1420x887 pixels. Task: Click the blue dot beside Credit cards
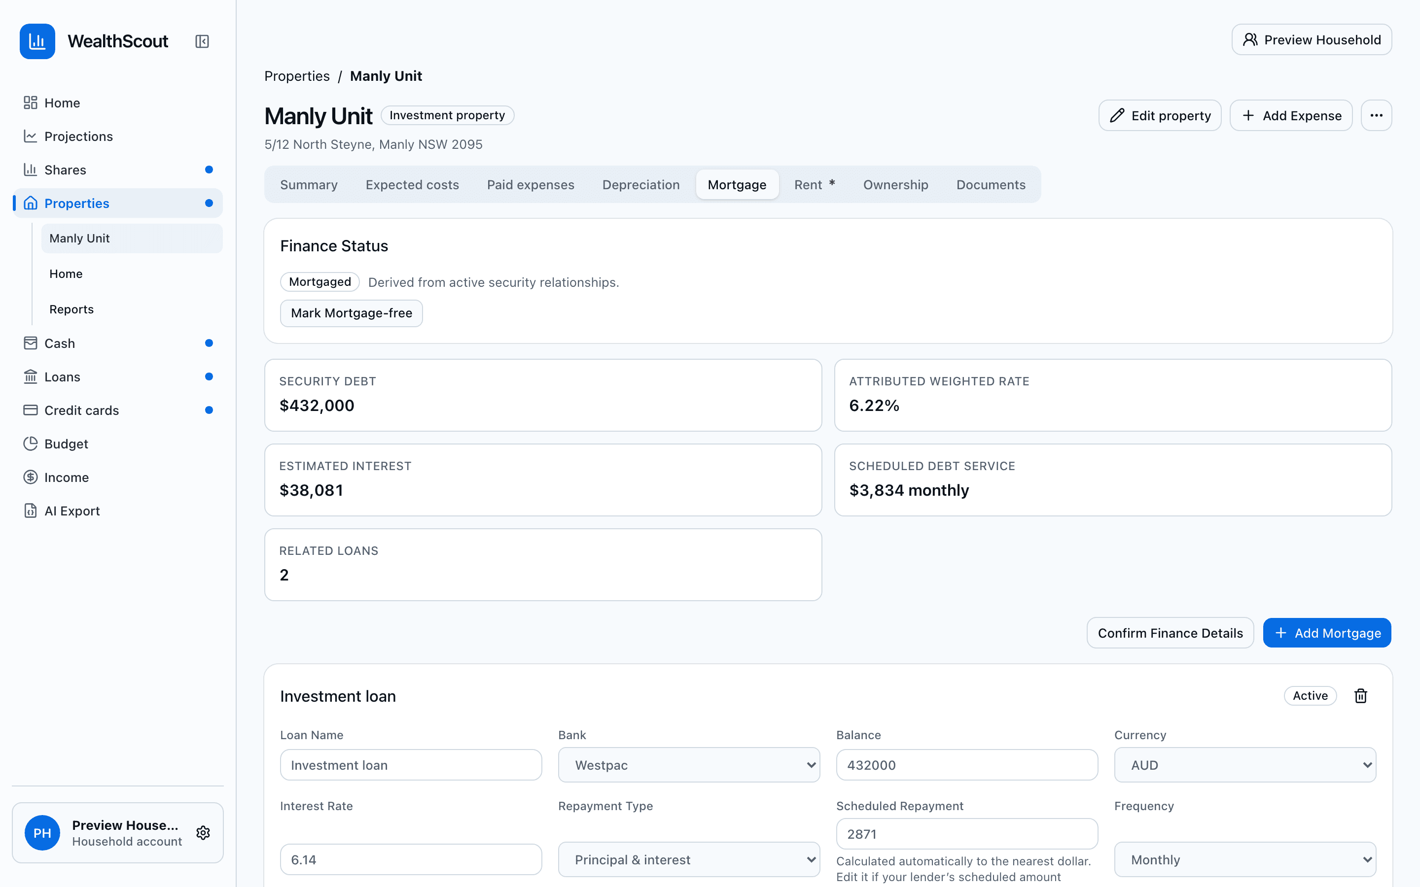tap(209, 410)
